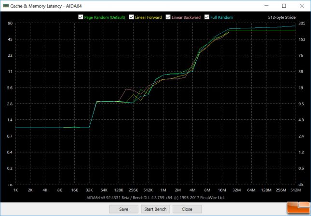Click the 5.6 value on ns axis

coord(10,88)
